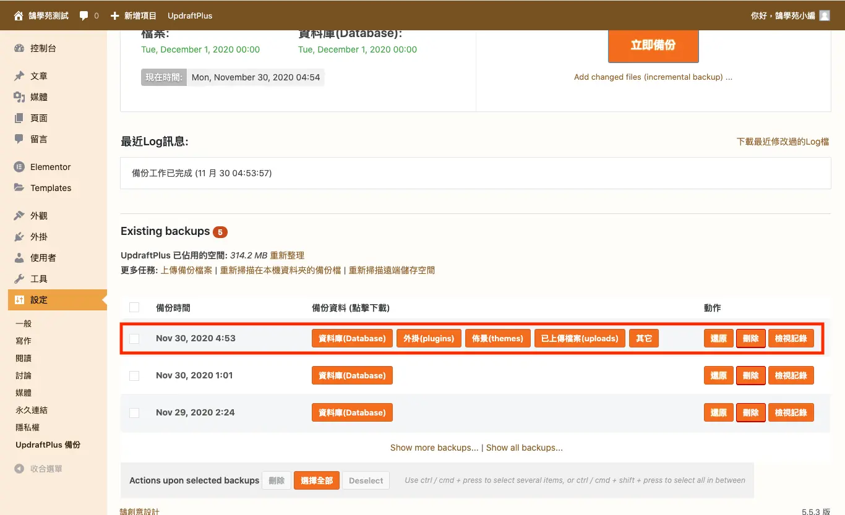Viewport: 845px width, 515px height.
Task: Check the Nov 30, 2020 1:01 backup
Action: pyautogui.click(x=134, y=375)
